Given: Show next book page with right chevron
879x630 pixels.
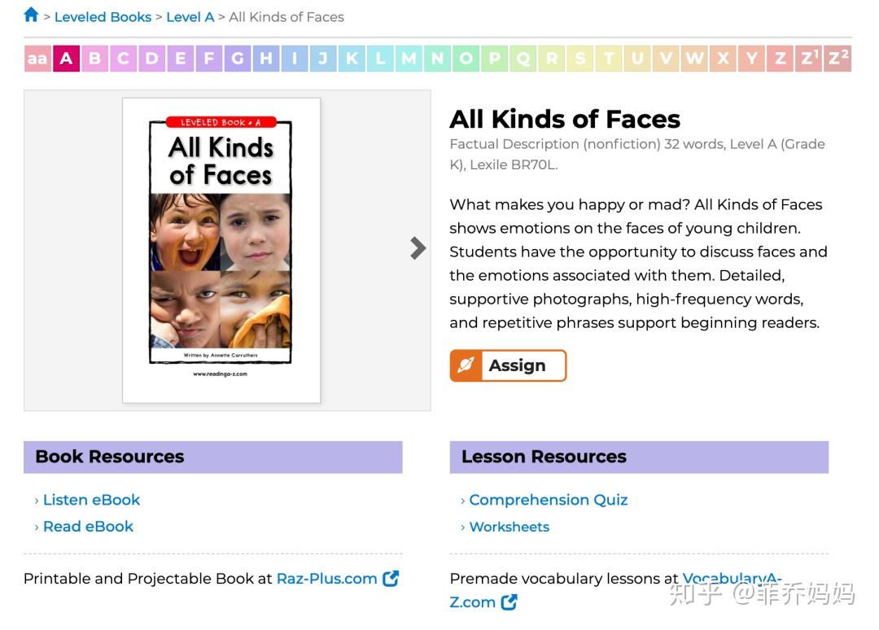Looking at the screenshot, I should [x=418, y=248].
